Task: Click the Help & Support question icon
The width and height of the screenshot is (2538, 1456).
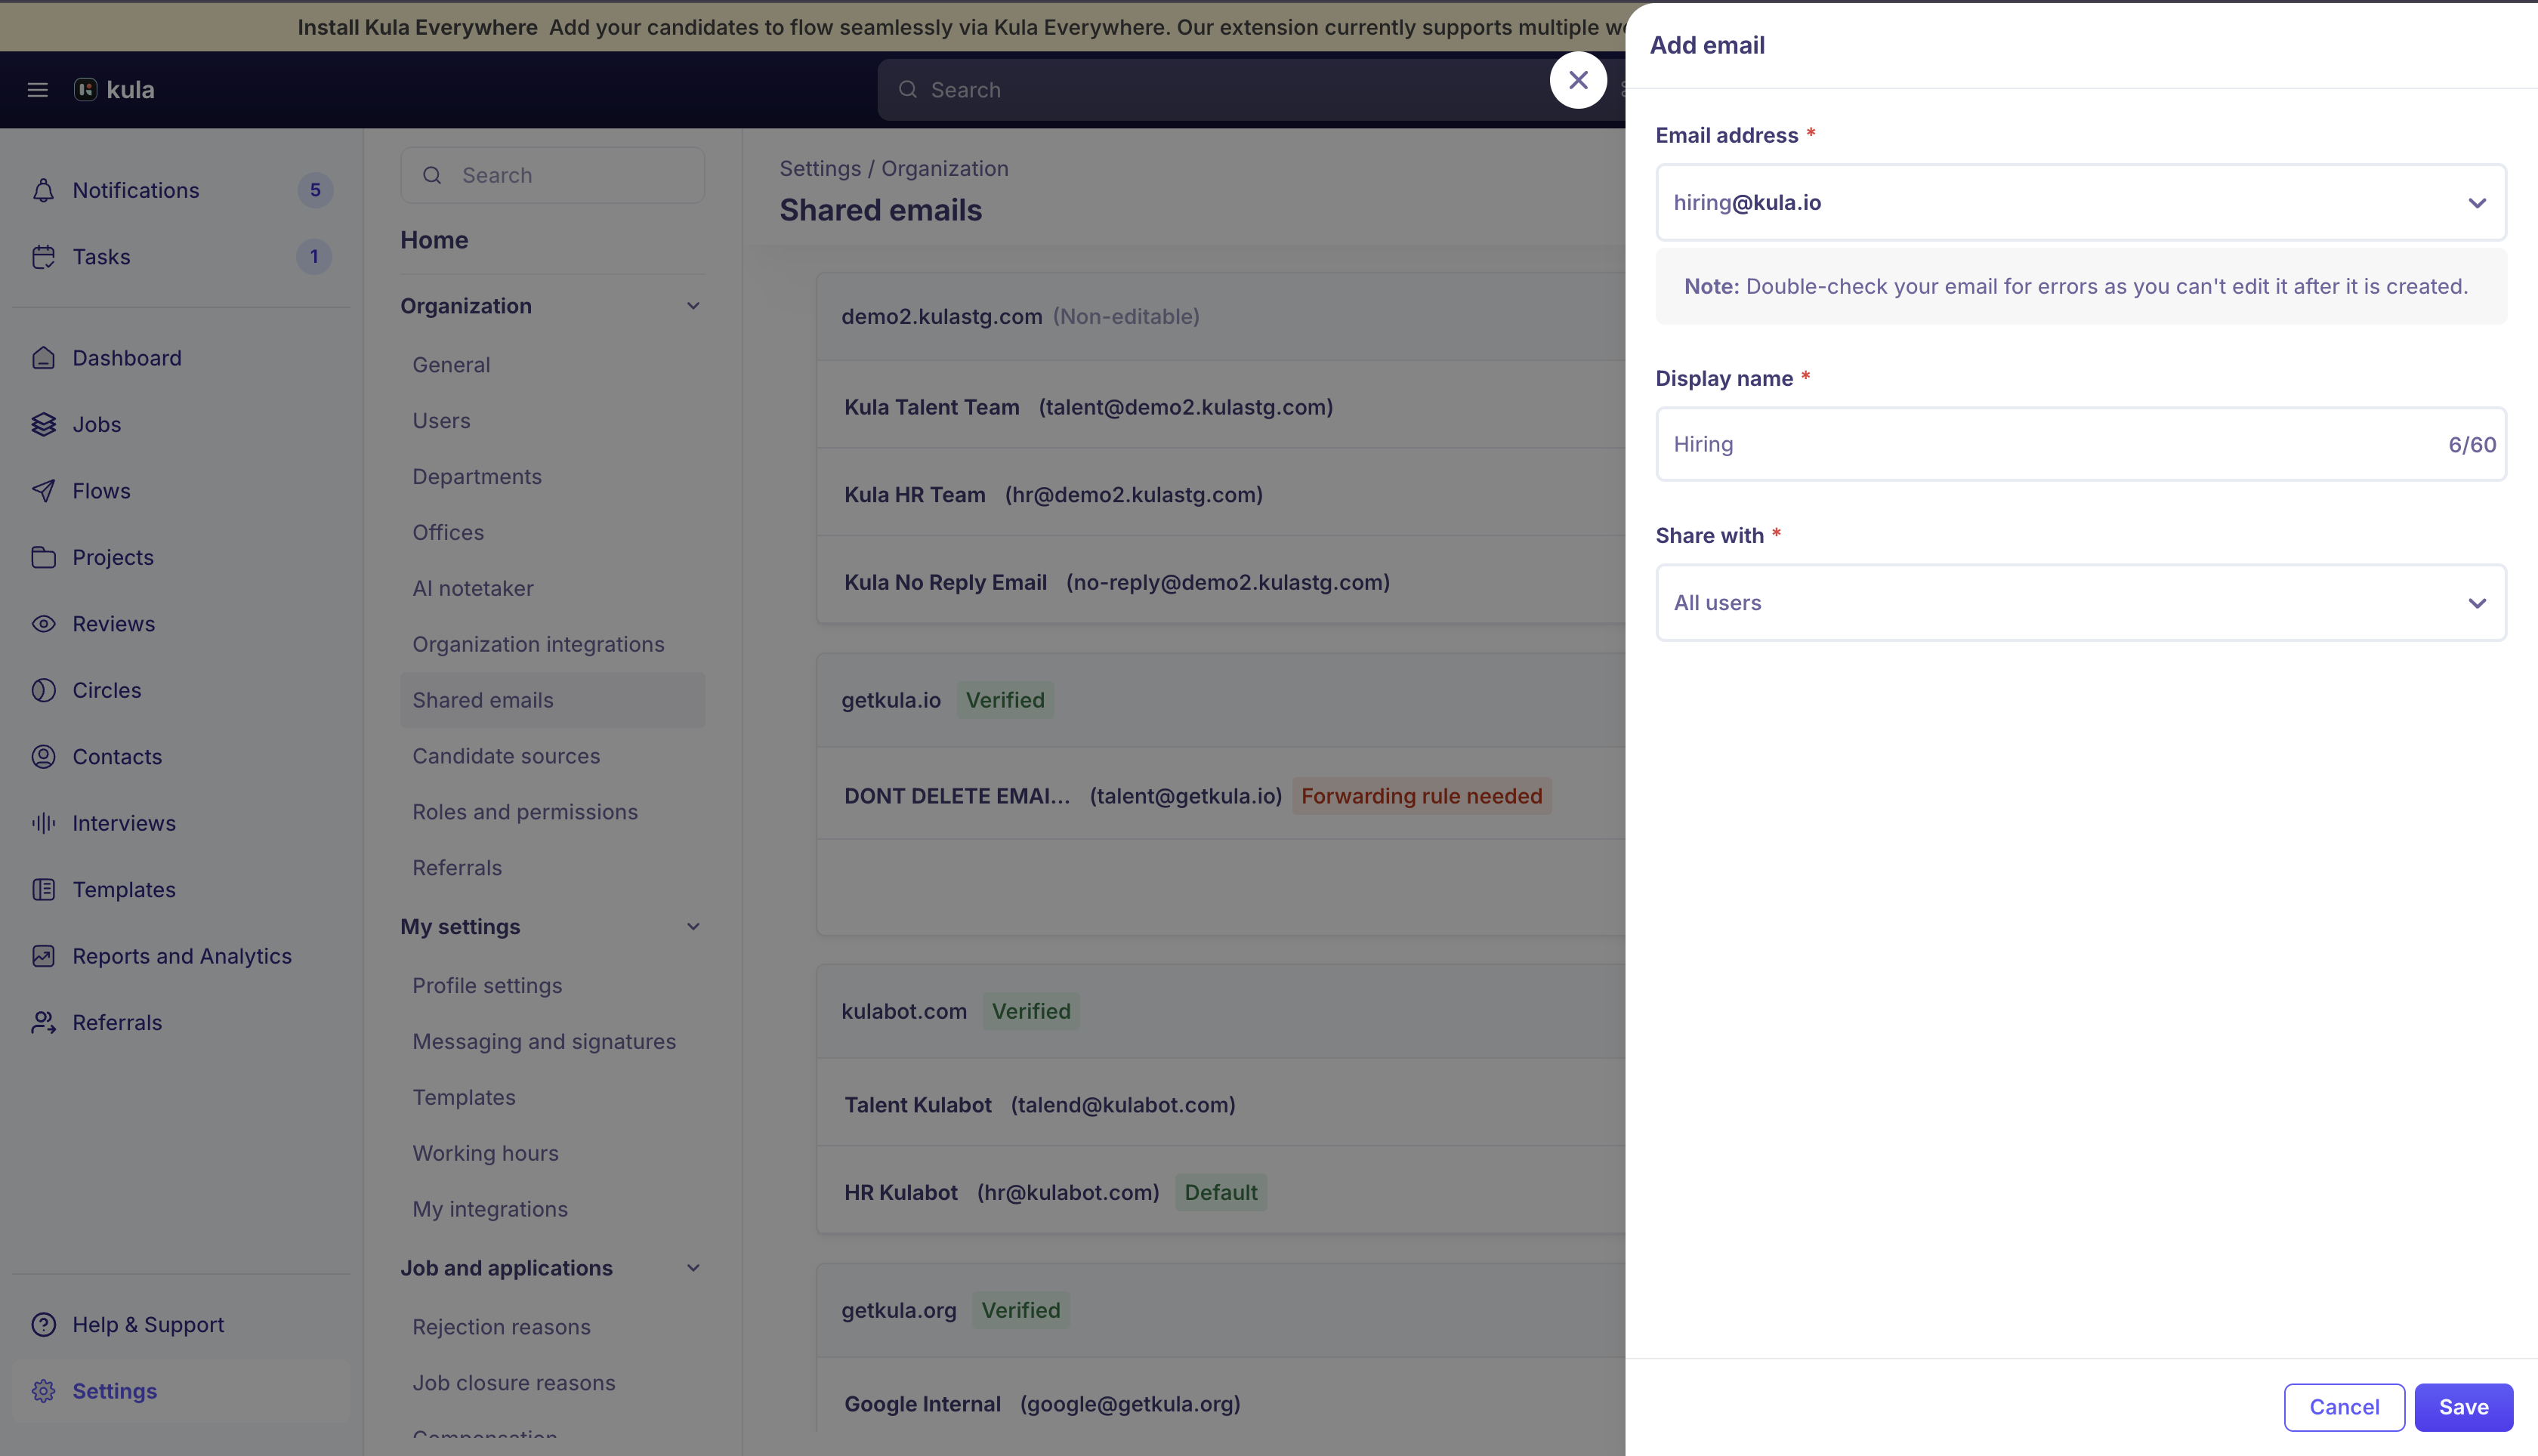Action: pos(43,1324)
